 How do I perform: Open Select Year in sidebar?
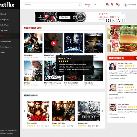click(x=5, y=25)
